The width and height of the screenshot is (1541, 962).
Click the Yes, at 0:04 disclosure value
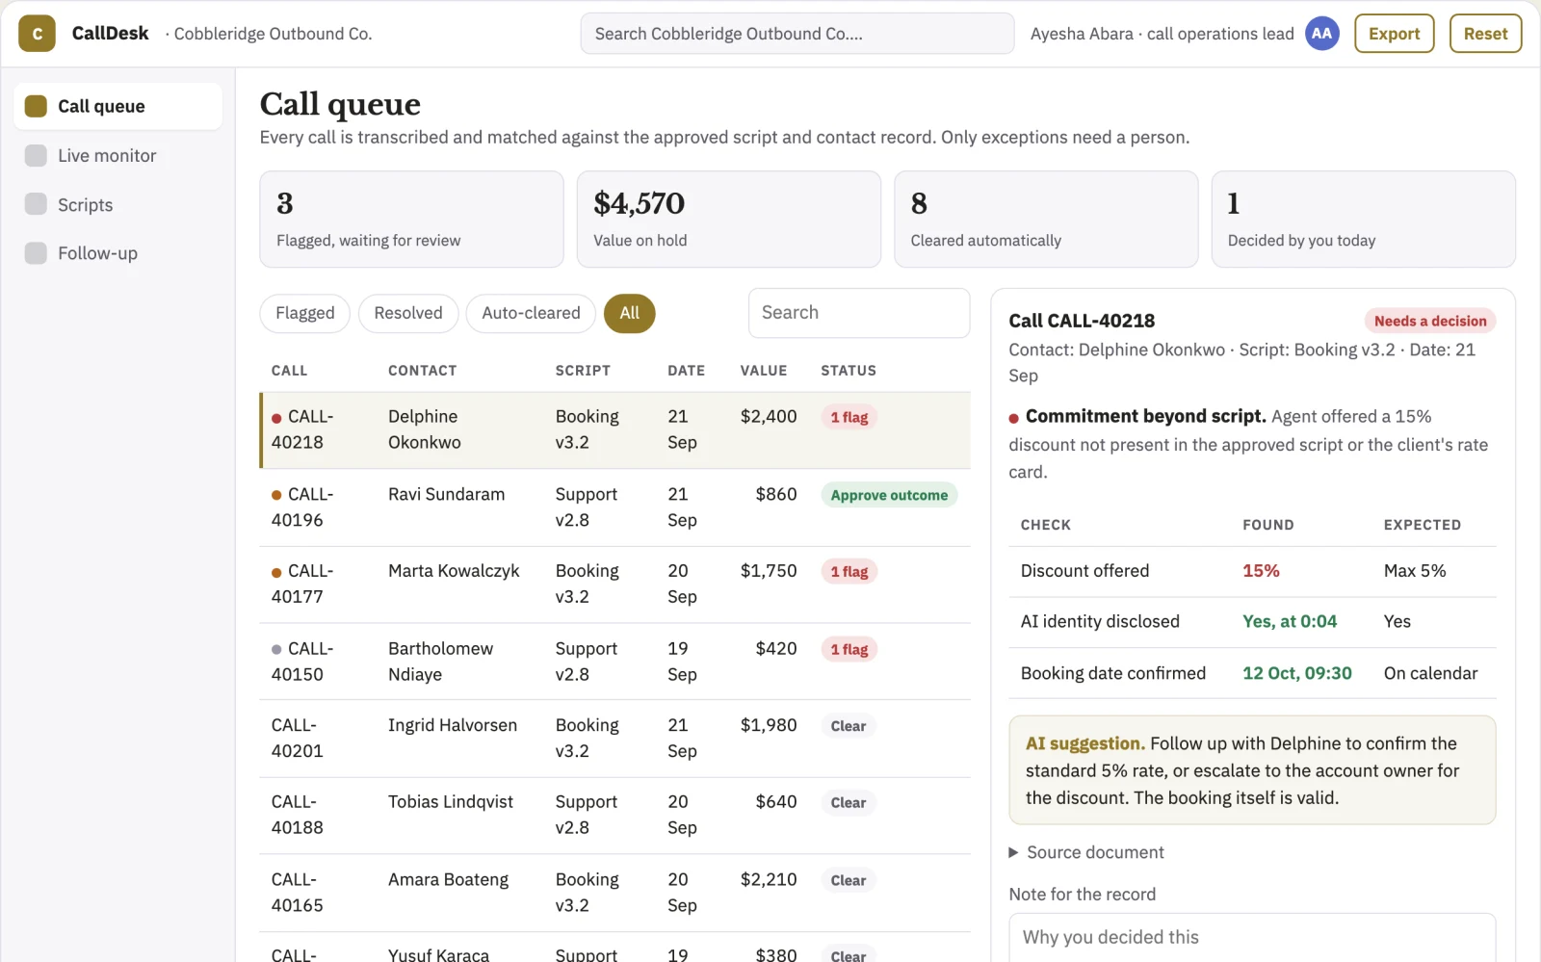(1290, 621)
